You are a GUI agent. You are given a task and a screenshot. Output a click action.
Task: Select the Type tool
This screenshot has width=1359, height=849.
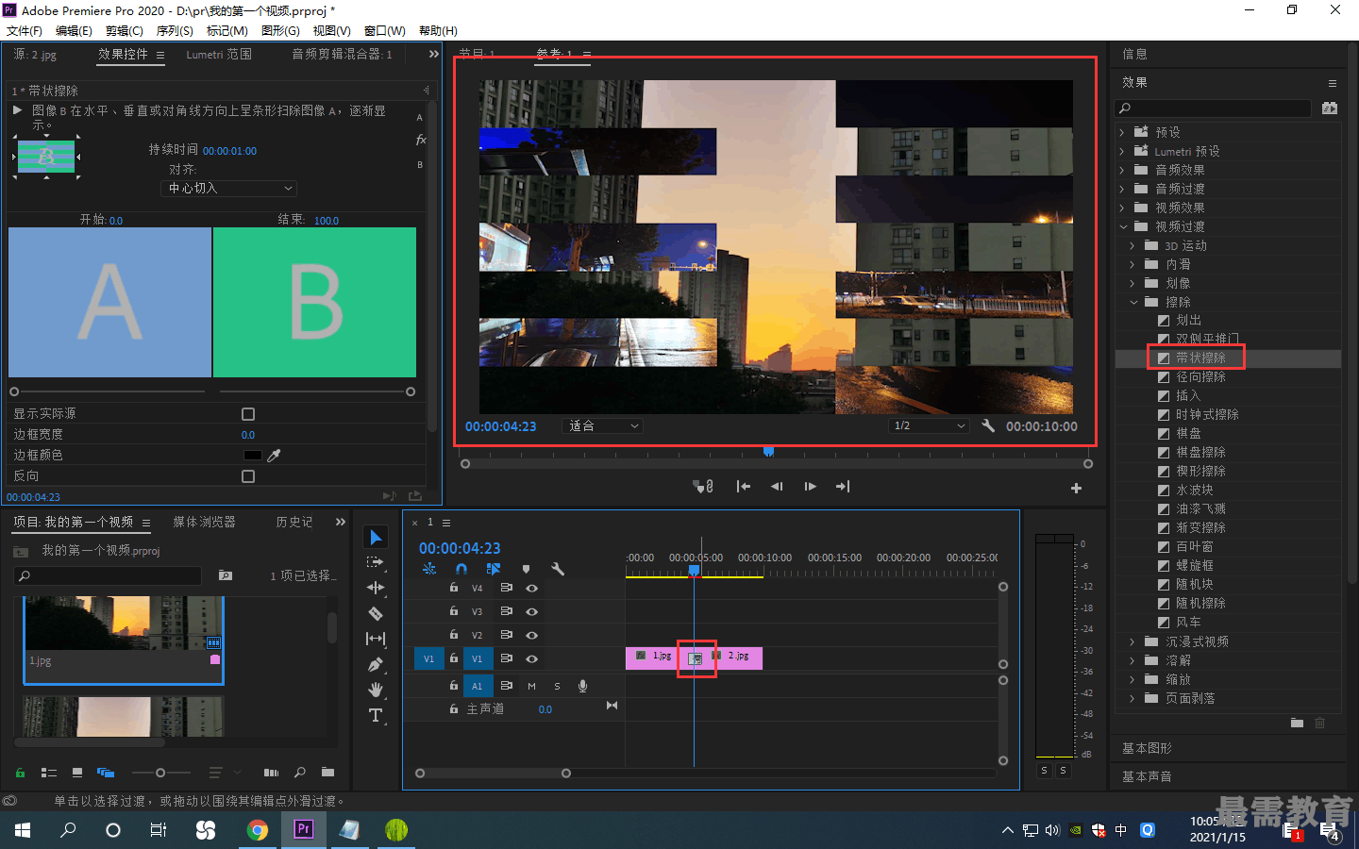[x=376, y=715]
